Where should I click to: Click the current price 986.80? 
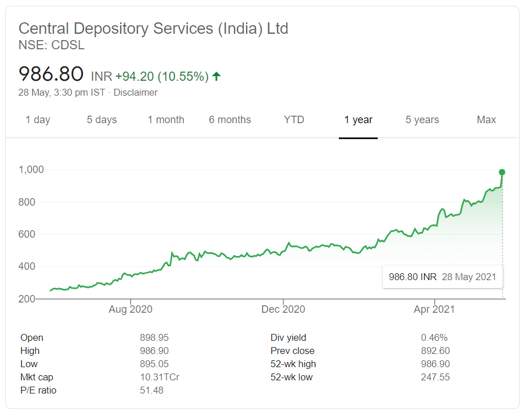click(x=51, y=74)
